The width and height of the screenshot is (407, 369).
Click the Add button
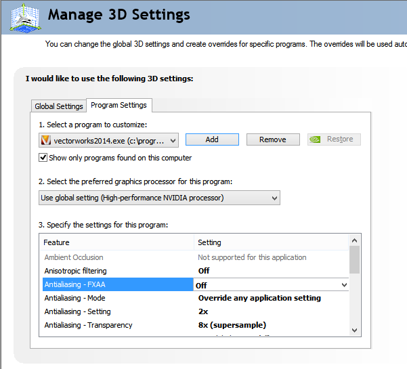(212, 139)
